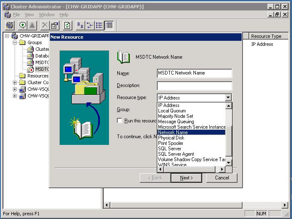Switch to List view
The width and height of the screenshot is (292, 219).
point(99,25)
